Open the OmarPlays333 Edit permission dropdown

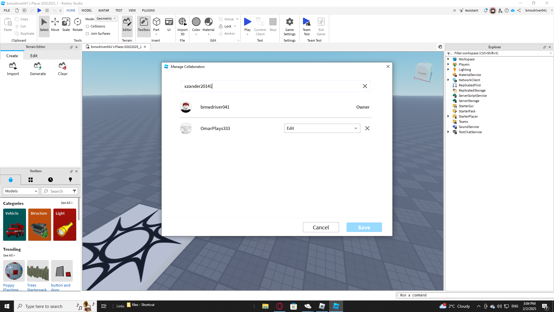tap(322, 128)
